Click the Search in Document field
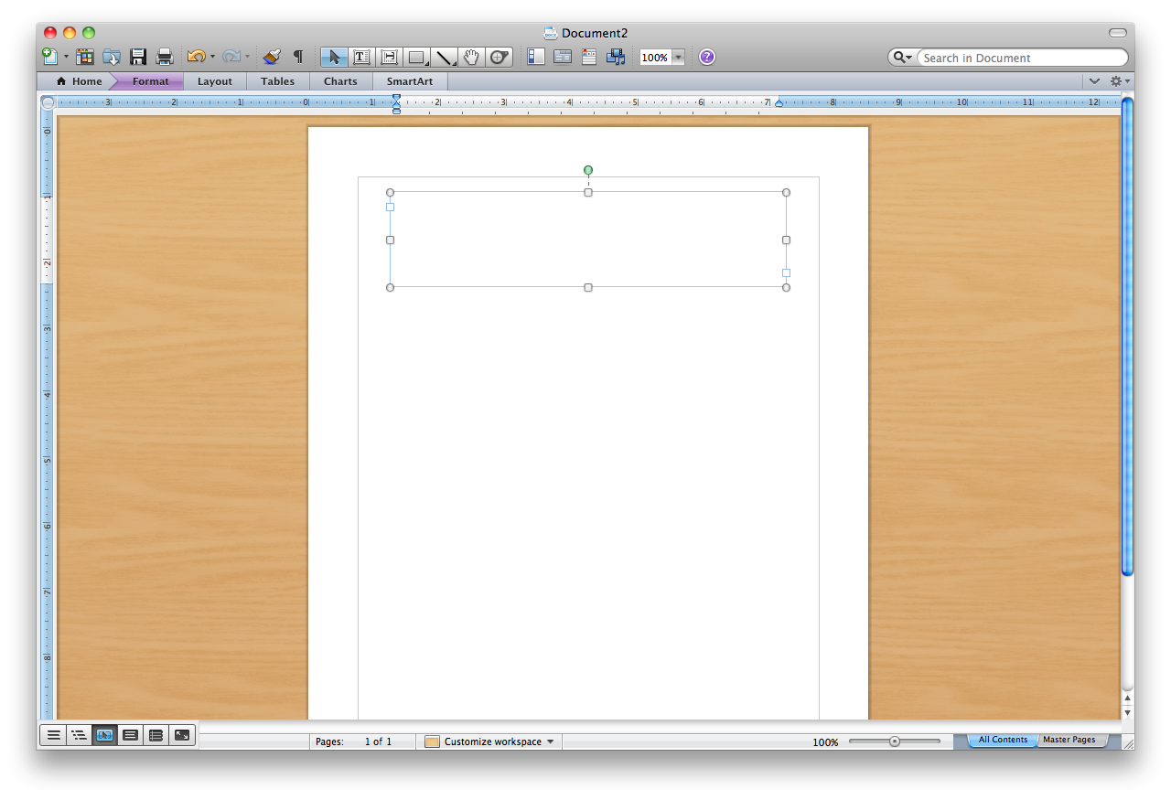The height and width of the screenshot is (800, 1171). (1020, 58)
